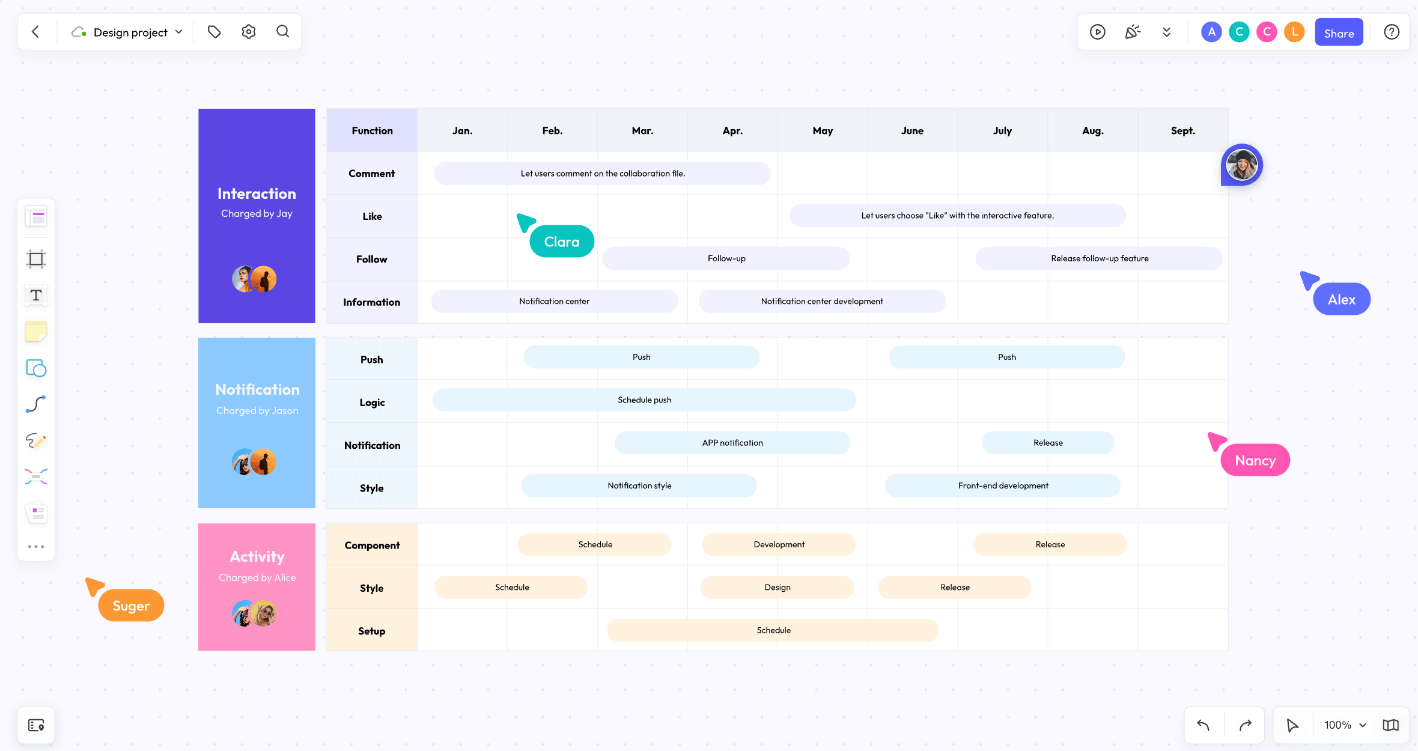Select the Frame tool in sidebar

pos(37,258)
